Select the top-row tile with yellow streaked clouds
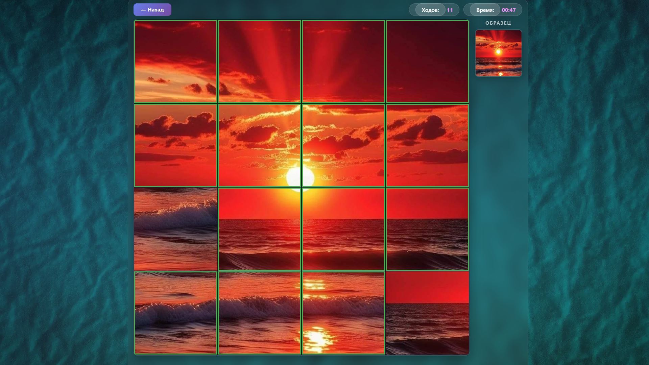 pos(176,62)
